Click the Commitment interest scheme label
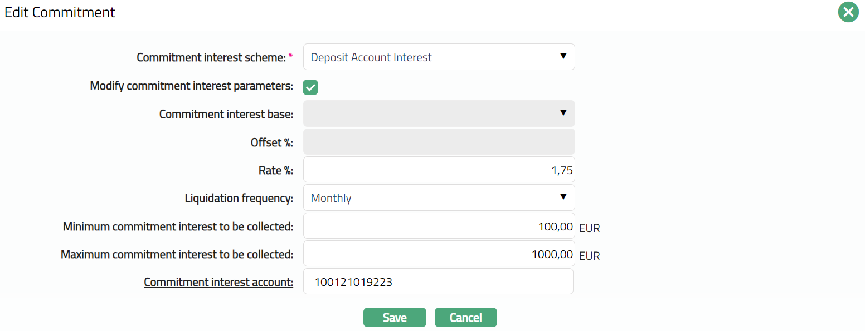This screenshot has width=865, height=331. coord(211,57)
